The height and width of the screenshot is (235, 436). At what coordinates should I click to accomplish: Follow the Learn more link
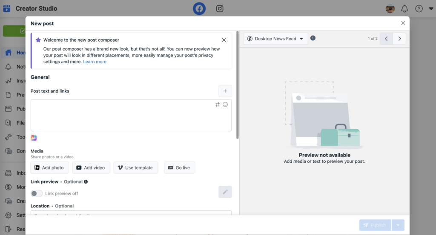pos(95,62)
